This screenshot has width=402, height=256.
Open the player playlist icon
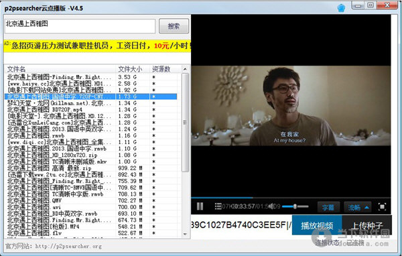pos(218,206)
